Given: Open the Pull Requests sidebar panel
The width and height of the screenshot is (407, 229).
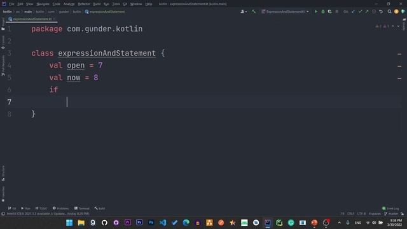Looking at the screenshot, I should click(x=3, y=66).
